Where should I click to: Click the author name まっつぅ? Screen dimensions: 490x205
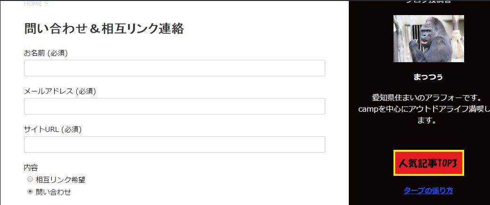coord(428,76)
